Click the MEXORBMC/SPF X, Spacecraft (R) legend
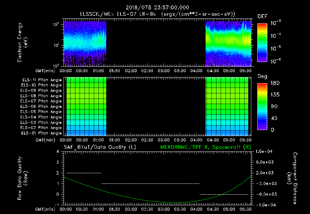310x214 pixels. tap(206, 147)
